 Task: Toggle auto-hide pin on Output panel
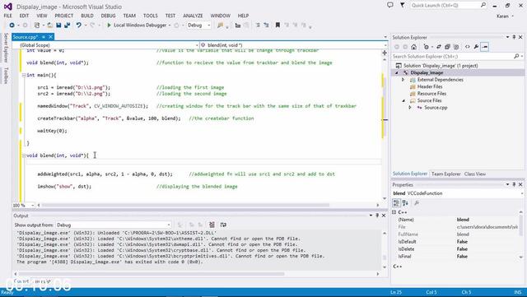point(377,216)
